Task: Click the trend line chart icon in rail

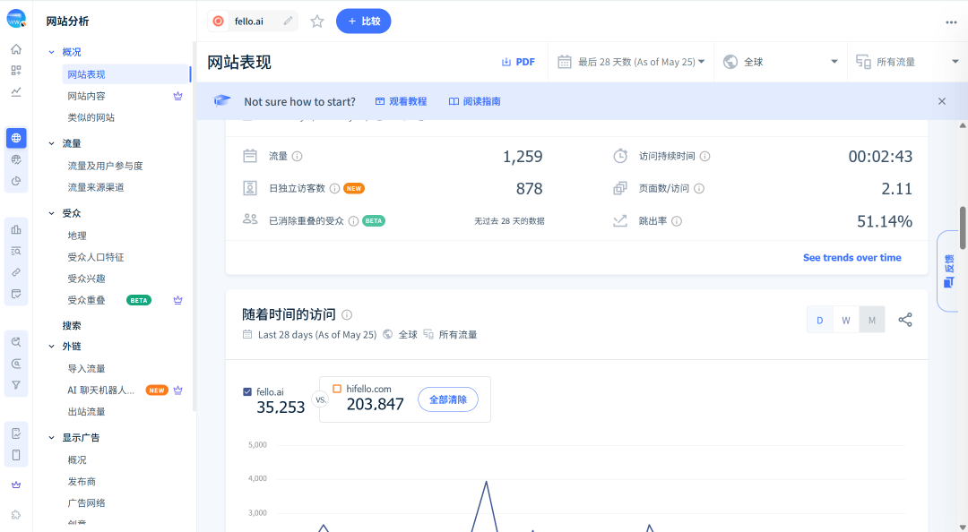Action: click(x=16, y=92)
